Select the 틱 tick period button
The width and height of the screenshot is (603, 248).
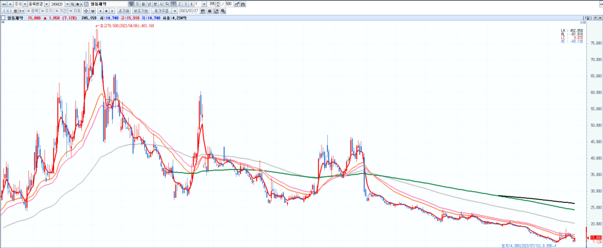pyautogui.click(x=167, y=4)
